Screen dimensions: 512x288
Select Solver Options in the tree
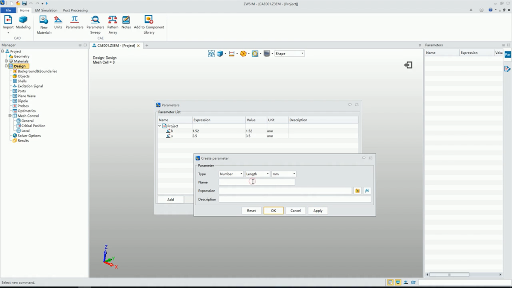click(29, 136)
